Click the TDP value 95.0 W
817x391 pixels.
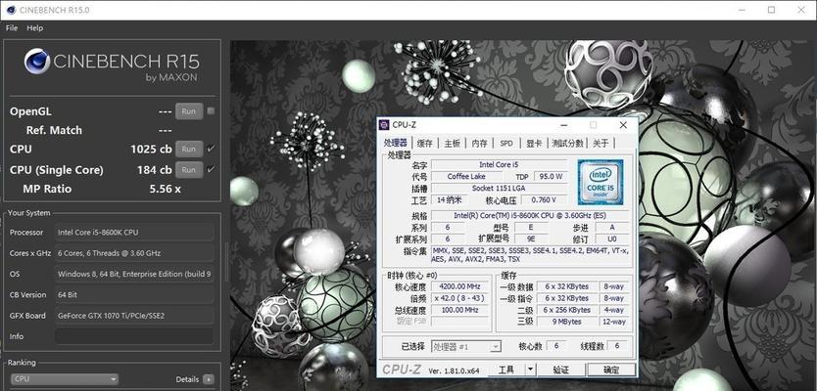[551, 176]
